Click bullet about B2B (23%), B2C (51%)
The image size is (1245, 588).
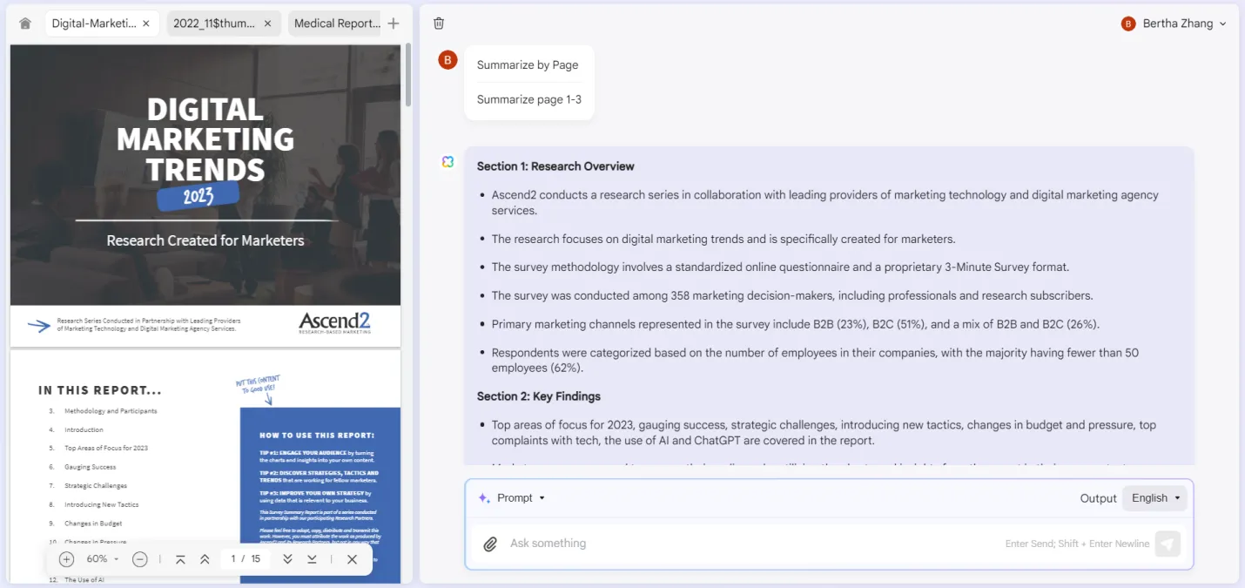[x=795, y=324]
